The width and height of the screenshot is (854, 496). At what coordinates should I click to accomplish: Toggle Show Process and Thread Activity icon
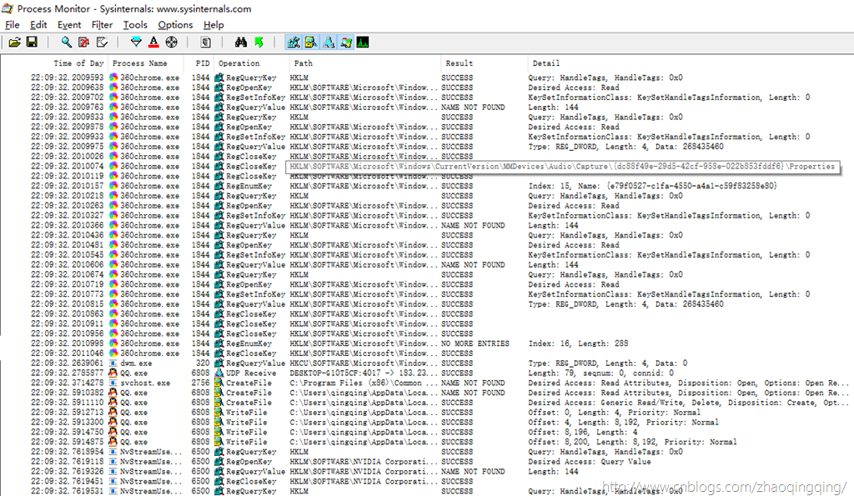[x=346, y=42]
